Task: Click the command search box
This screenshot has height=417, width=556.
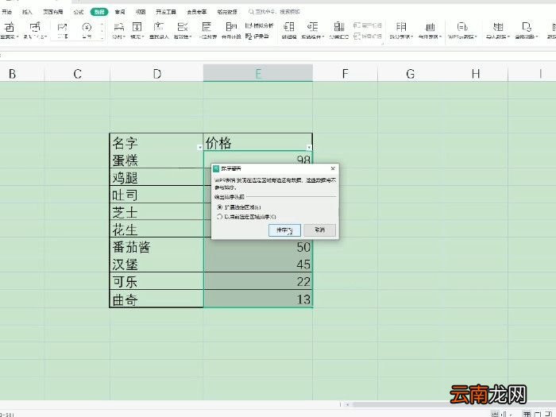Action: coord(276,12)
